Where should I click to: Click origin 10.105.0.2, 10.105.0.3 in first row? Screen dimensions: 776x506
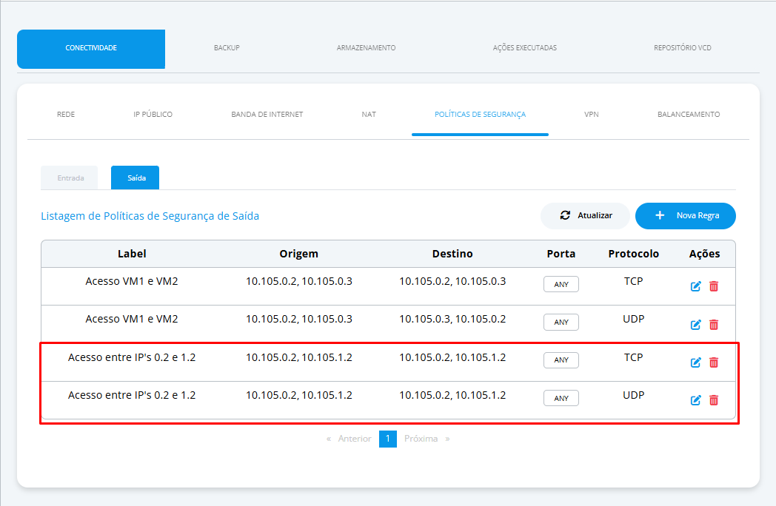click(x=299, y=281)
